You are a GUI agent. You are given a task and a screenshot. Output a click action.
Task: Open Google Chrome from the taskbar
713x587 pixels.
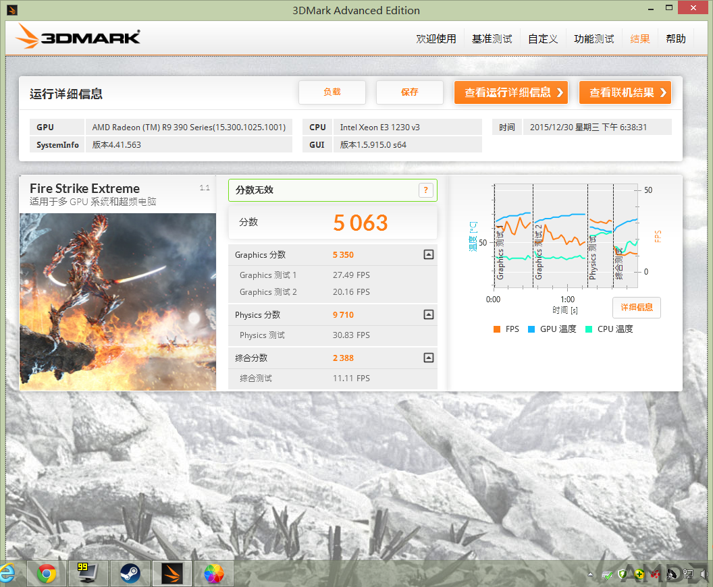(47, 574)
